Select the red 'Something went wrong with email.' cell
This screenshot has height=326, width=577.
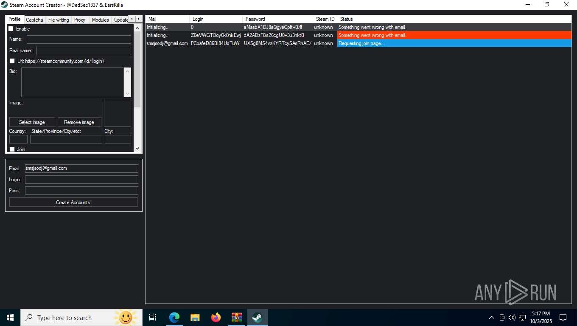click(x=454, y=35)
